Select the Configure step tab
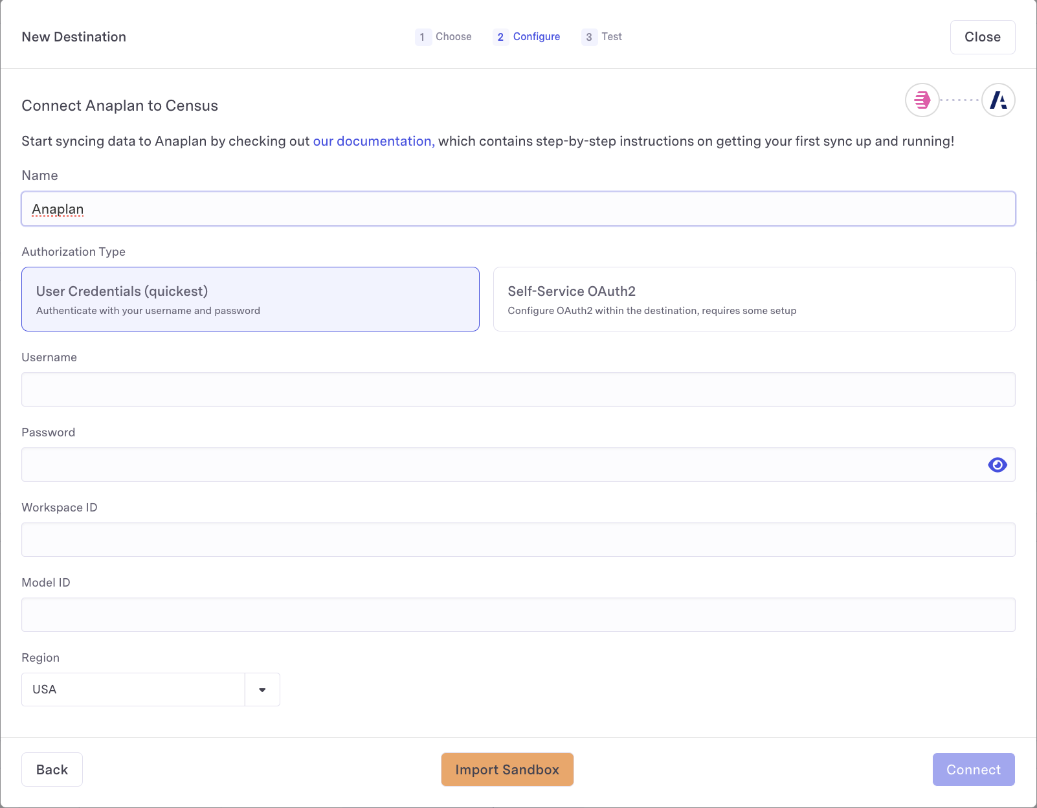The height and width of the screenshot is (808, 1037). 527,37
